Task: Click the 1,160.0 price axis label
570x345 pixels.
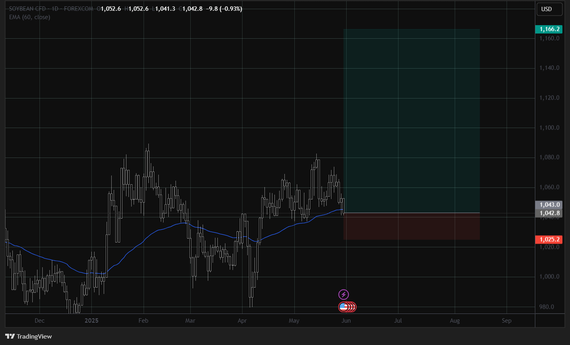Action: [549, 38]
